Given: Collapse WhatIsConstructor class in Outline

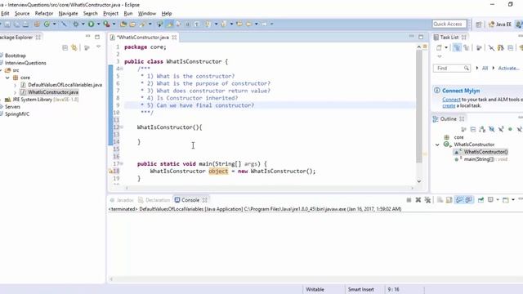Looking at the screenshot, I should tap(437, 145).
